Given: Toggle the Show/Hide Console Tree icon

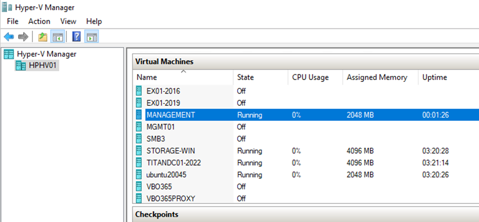Looking at the screenshot, I should [57, 37].
